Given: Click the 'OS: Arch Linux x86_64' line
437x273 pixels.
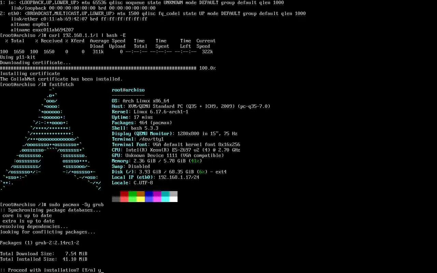Looking at the screenshot, I should click(x=141, y=101).
